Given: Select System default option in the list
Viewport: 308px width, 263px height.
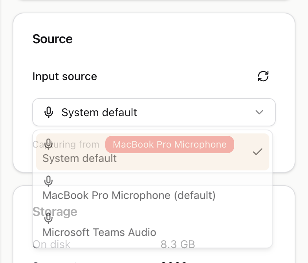Looking at the screenshot, I should (x=152, y=152).
